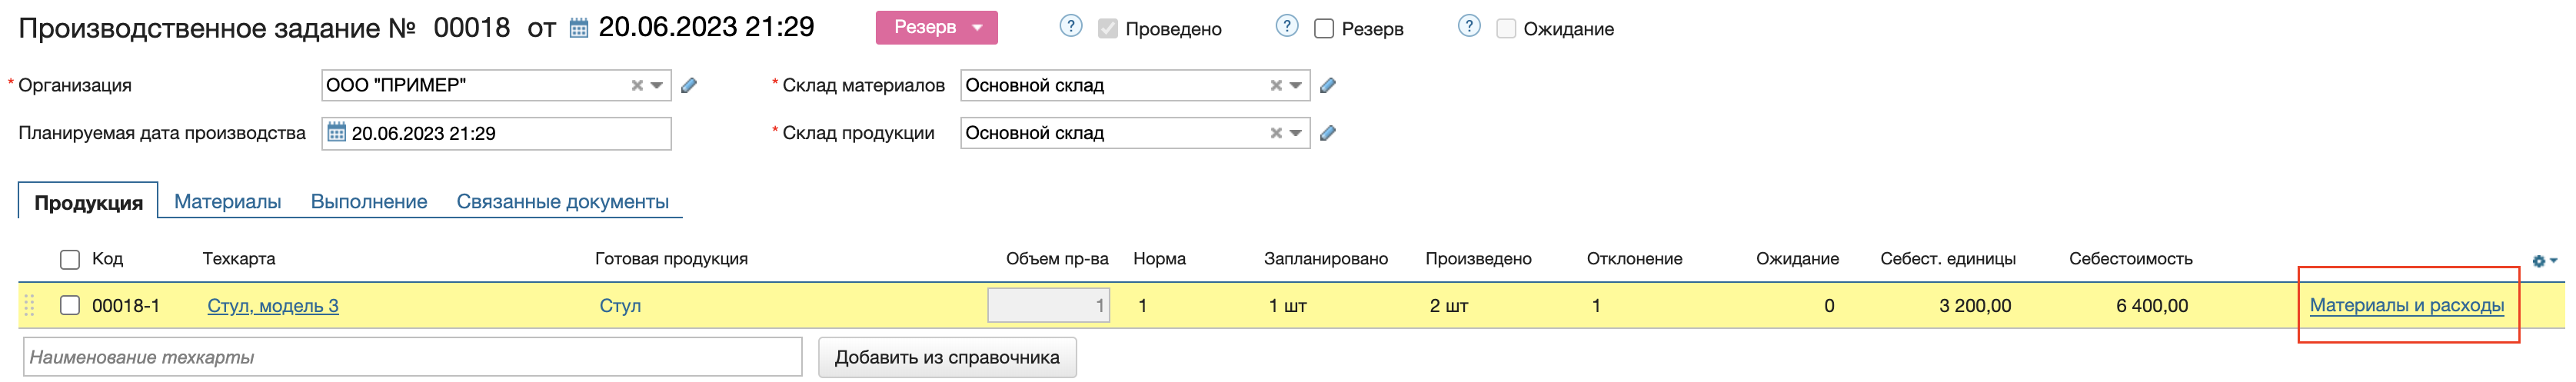
Task: Open the Стул, модель 3 techcard link
Action: 273,306
